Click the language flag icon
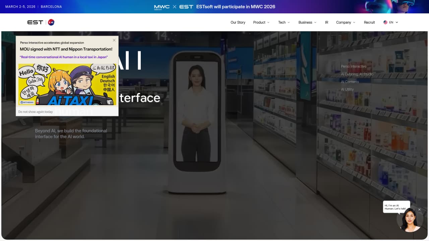Image resolution: width=429 pixels, height=241 pixels. point(385,22)
